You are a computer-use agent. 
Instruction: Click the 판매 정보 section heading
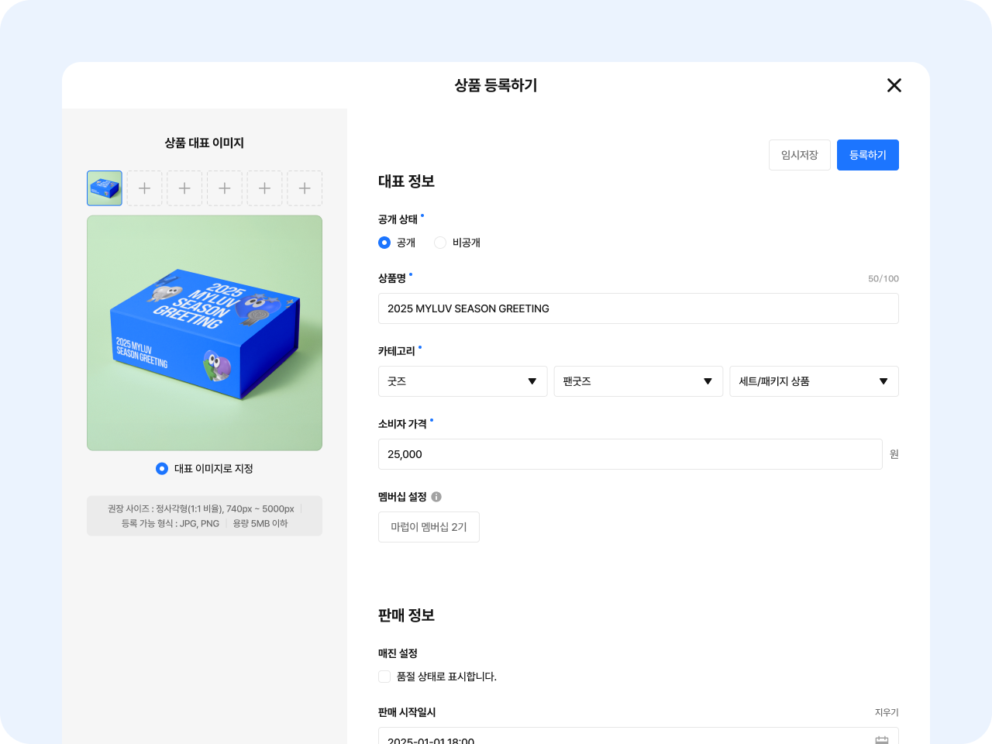406,615
